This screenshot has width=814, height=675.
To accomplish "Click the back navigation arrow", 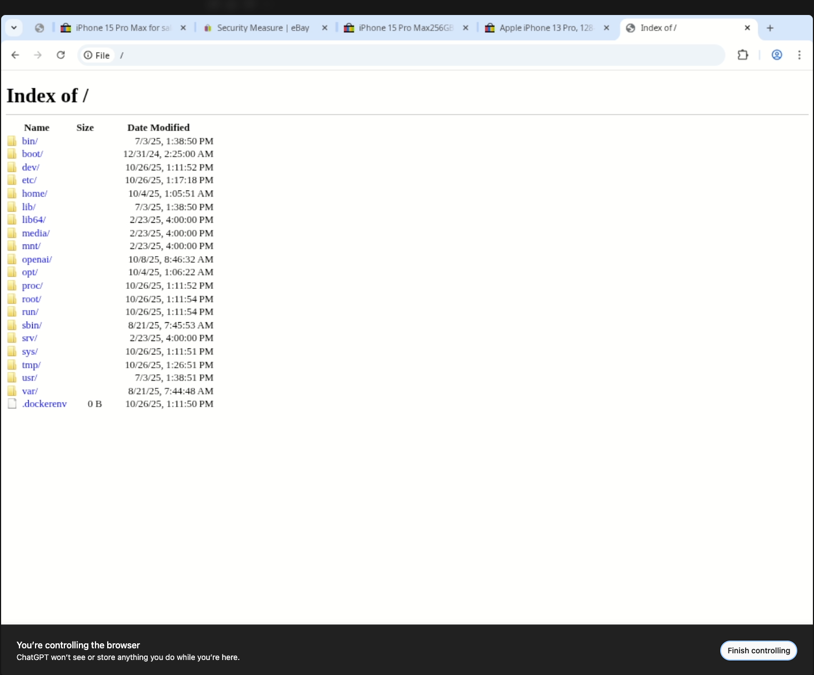I will click(x=15, y=55).
